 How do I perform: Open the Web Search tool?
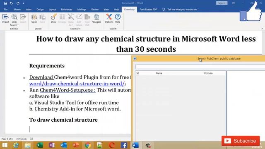click(x=14, y=20)
